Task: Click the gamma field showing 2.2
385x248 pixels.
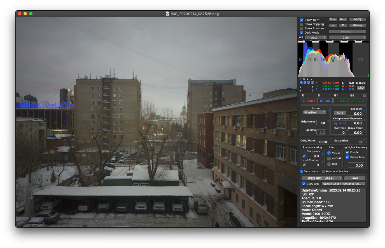Action: tap(321, 132)
